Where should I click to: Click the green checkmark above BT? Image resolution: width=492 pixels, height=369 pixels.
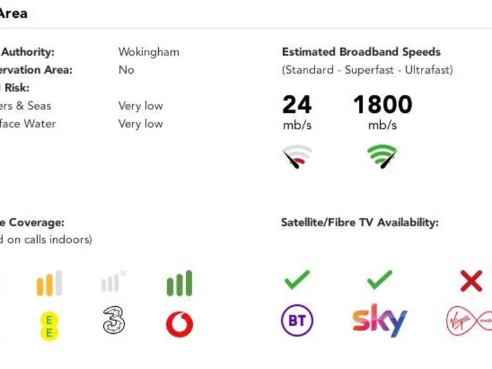(x=297, y=279)
